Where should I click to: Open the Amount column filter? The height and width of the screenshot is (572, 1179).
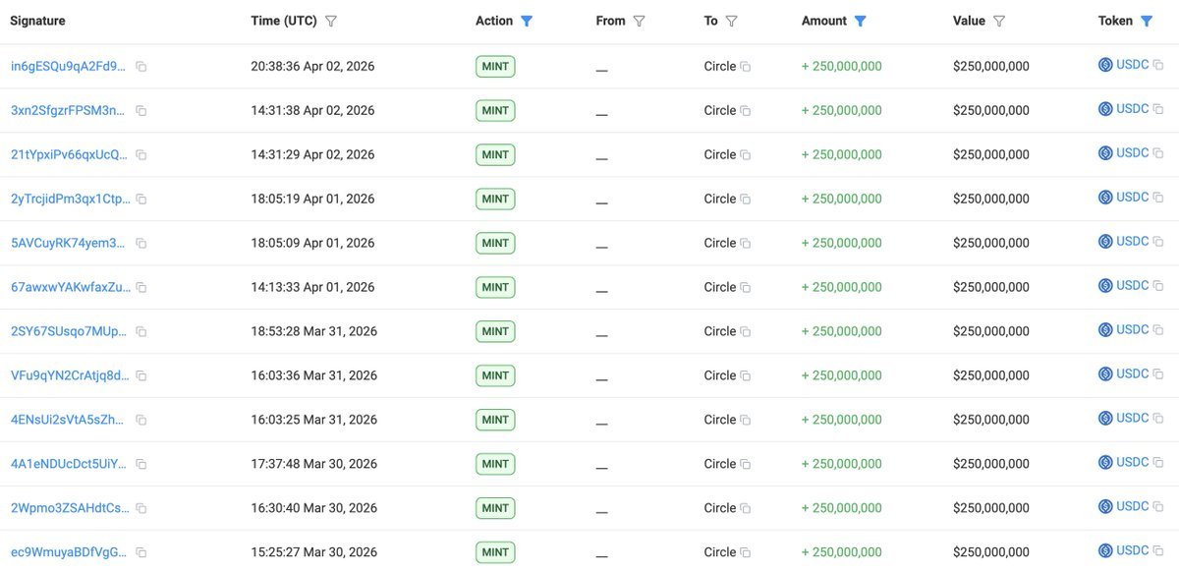click(x=861, y=21)
